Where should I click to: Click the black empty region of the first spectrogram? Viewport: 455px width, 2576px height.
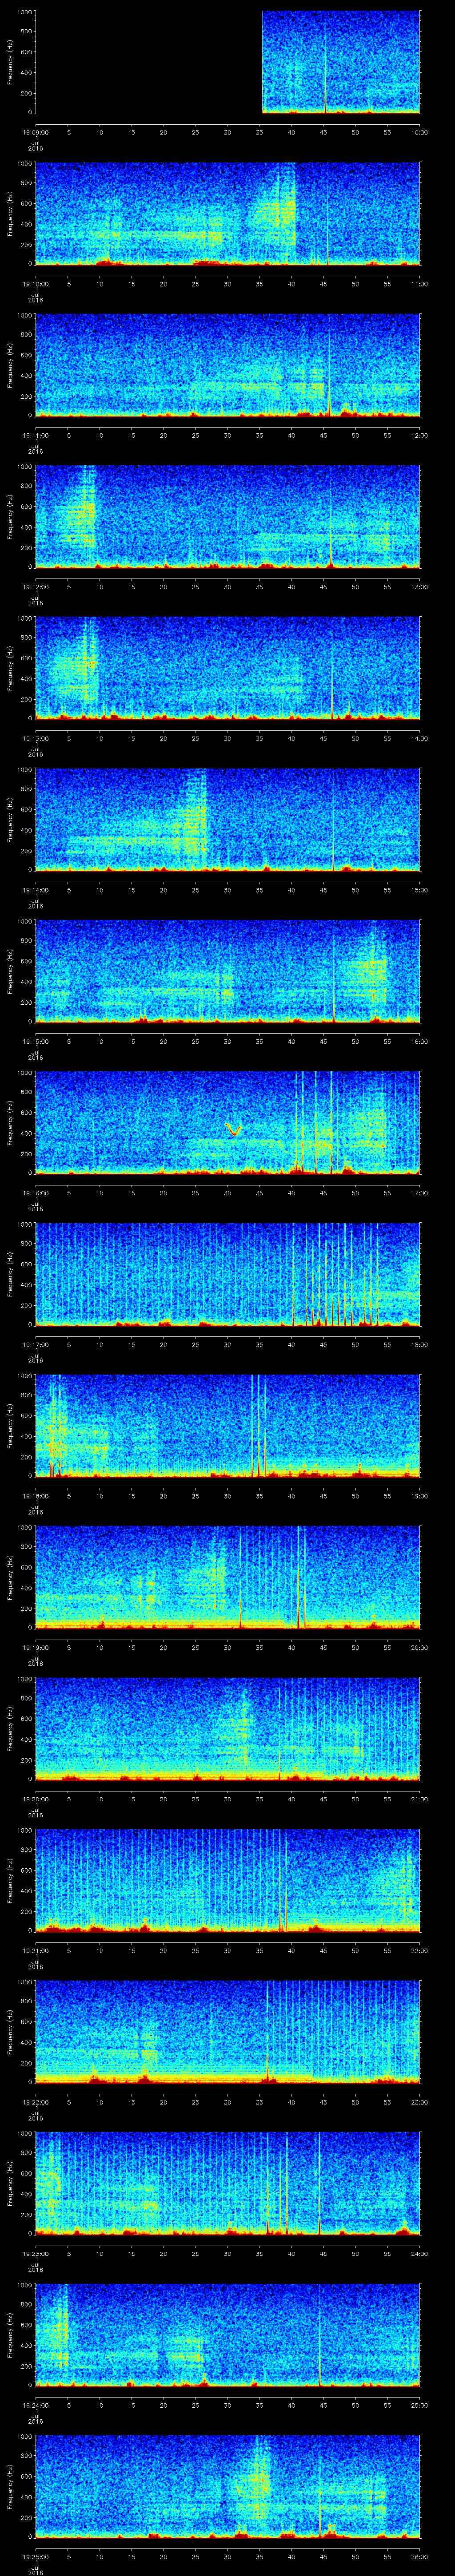coord(148,62)
